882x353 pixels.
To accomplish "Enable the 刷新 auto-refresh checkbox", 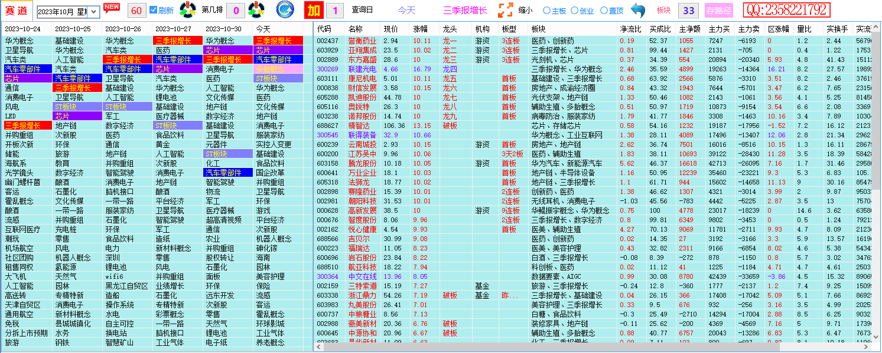I will (152, 10).
